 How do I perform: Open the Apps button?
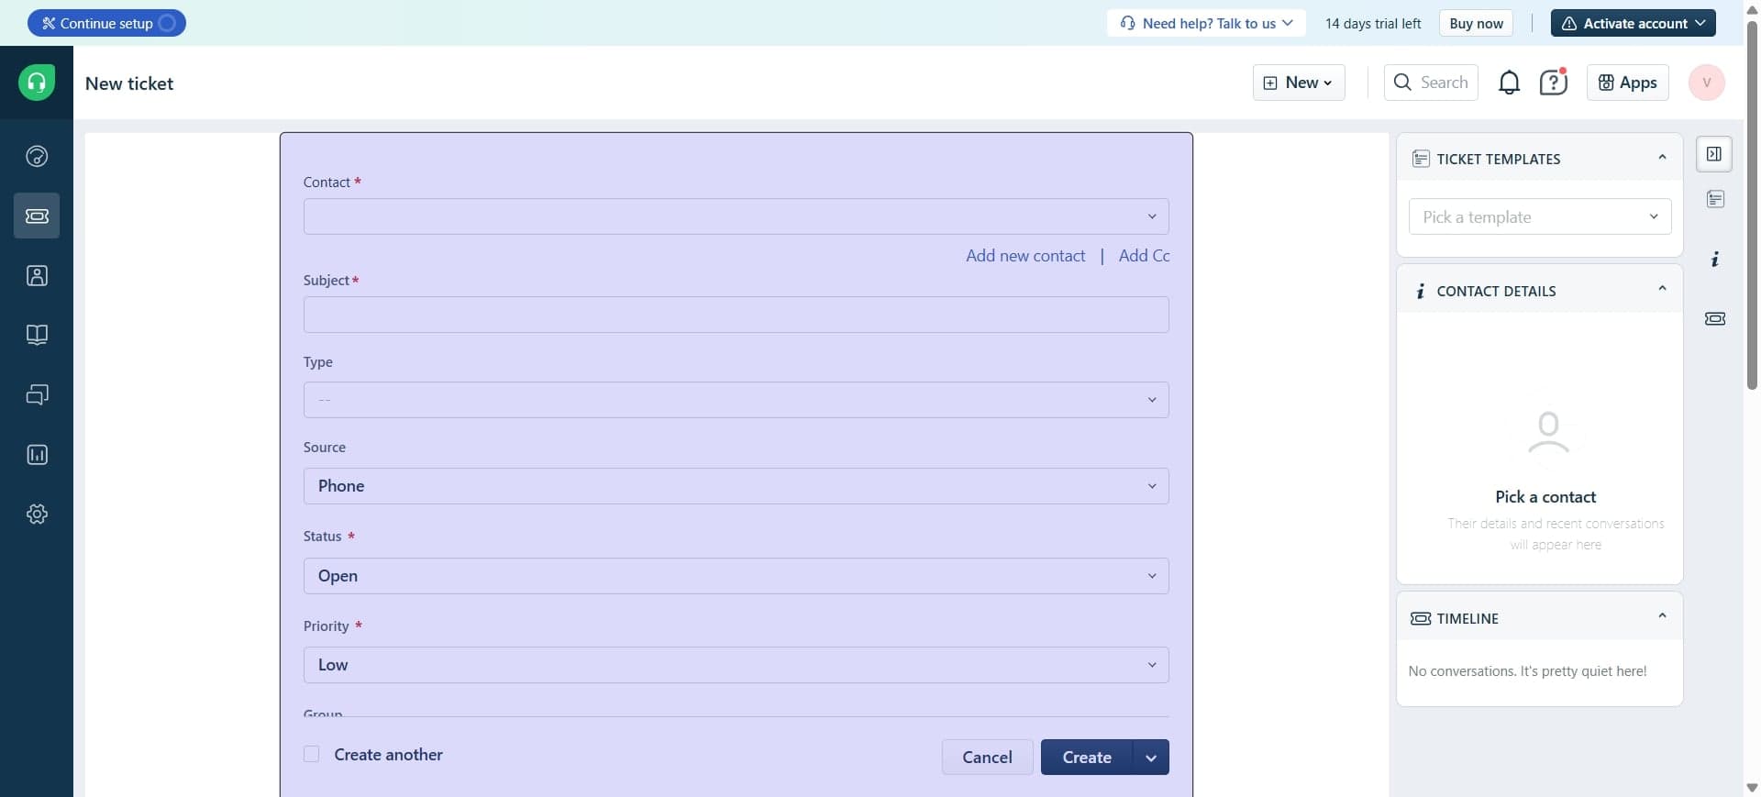[1627, 83]
